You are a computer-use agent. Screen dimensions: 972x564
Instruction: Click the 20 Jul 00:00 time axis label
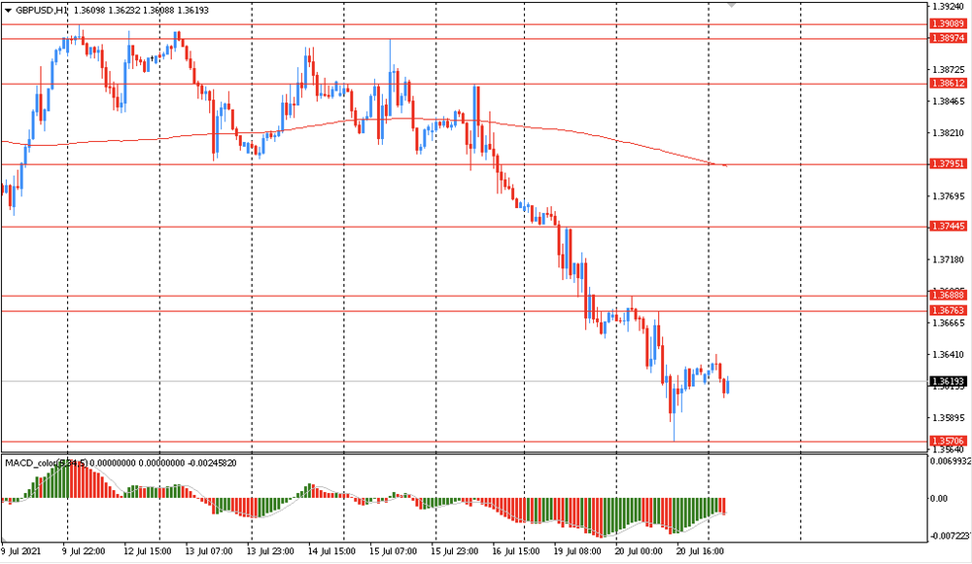pos(639,551)
